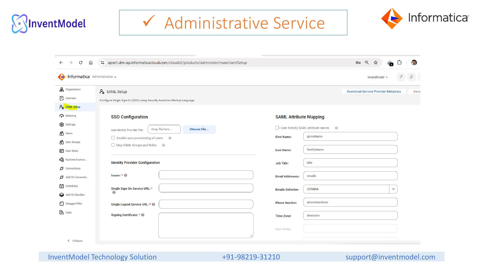This screenshot has width=482, height=271.
Task: Click the Single Logout Service URL field
Action: (x=206, y=204)
